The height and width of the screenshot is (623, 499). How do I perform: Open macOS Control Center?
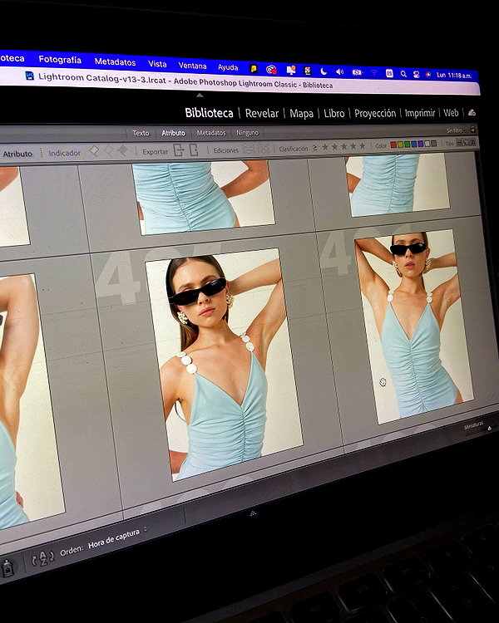(x=416, y=74)
